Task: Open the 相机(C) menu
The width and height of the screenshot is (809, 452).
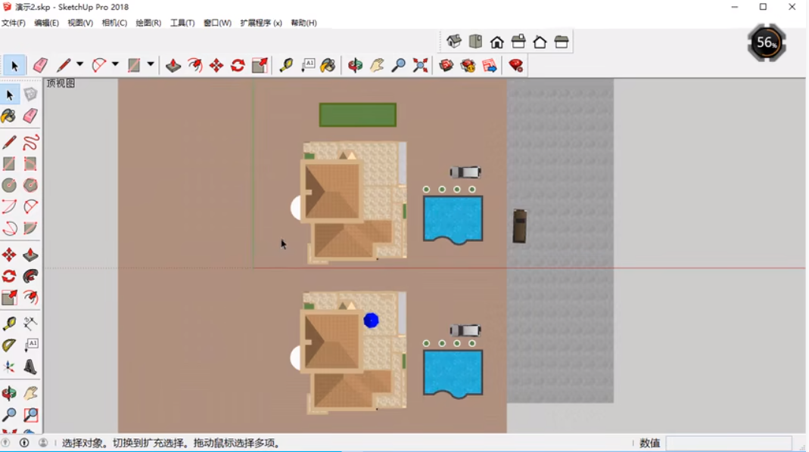Action: [114, 23]
